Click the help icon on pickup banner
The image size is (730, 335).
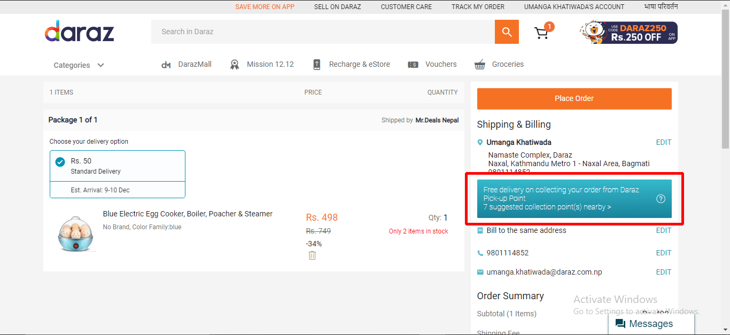(661, 198)
